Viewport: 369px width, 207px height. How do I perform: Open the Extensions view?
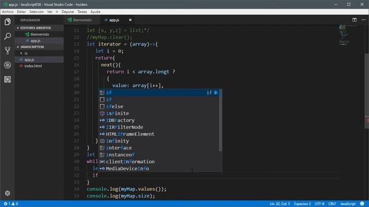click(x=7, y=79)
